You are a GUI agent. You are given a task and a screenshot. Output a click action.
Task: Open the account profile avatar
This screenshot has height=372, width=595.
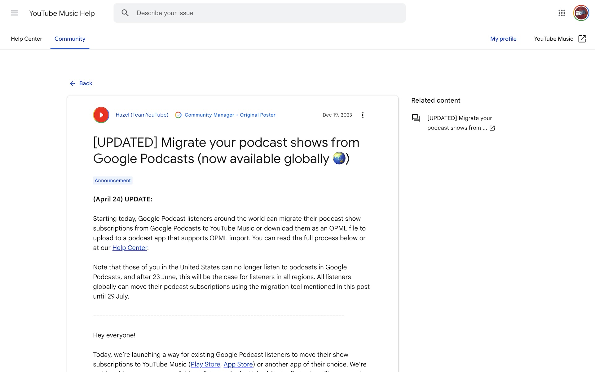[x=581, y=13]
